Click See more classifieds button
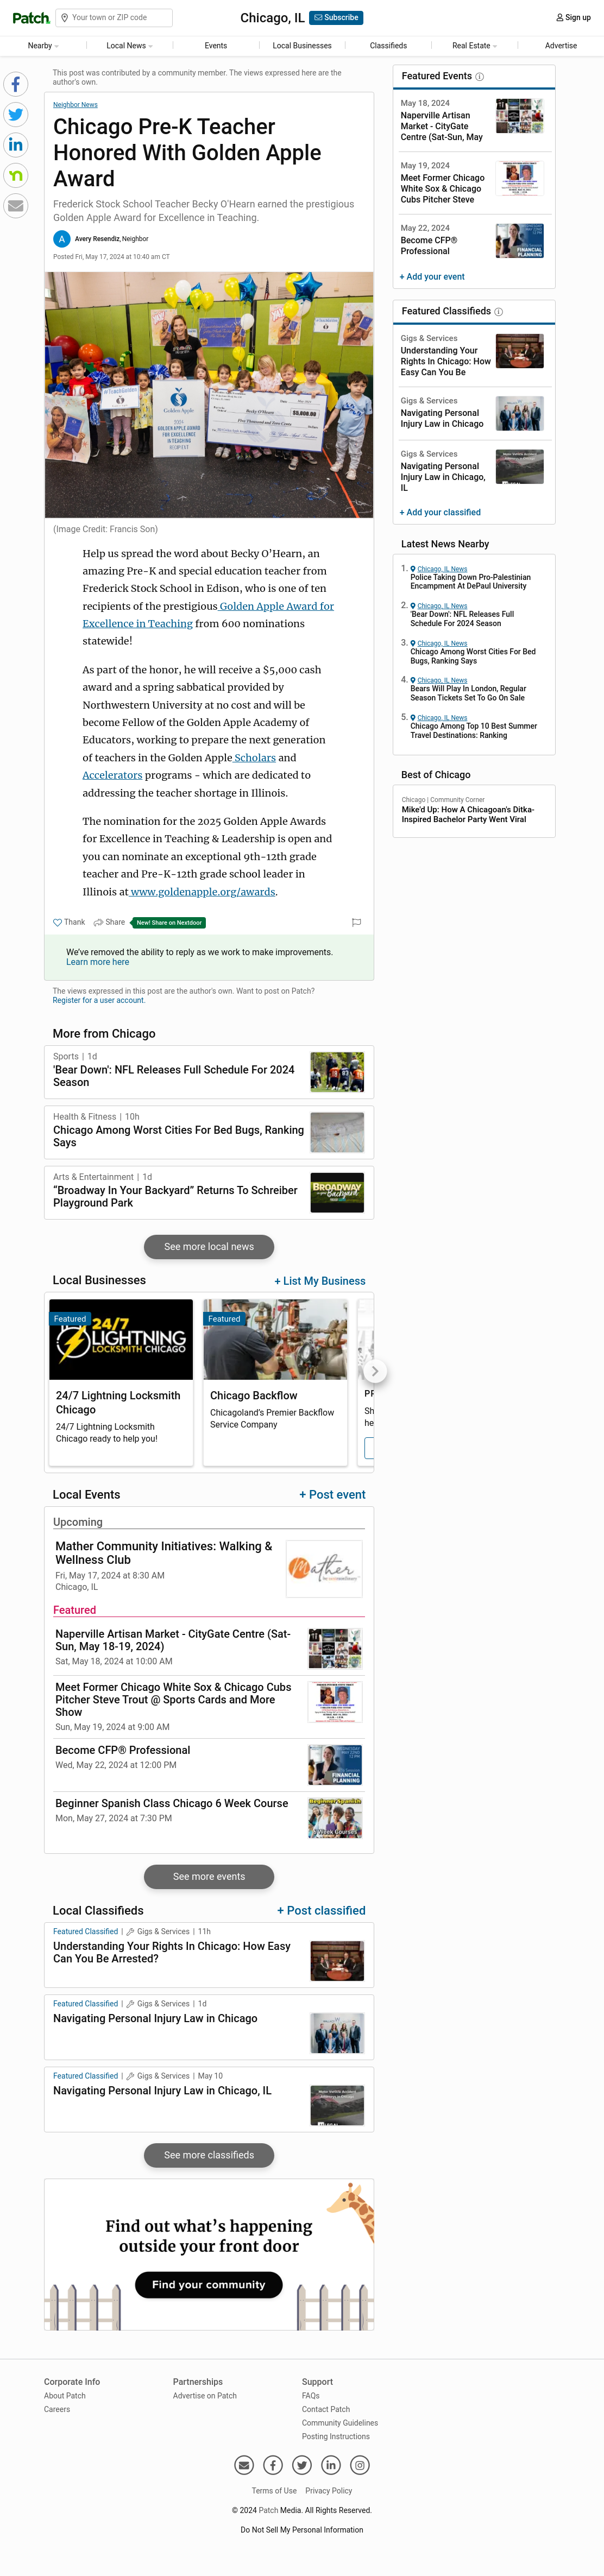604x2576 pixels. [x=209, y=2155]
